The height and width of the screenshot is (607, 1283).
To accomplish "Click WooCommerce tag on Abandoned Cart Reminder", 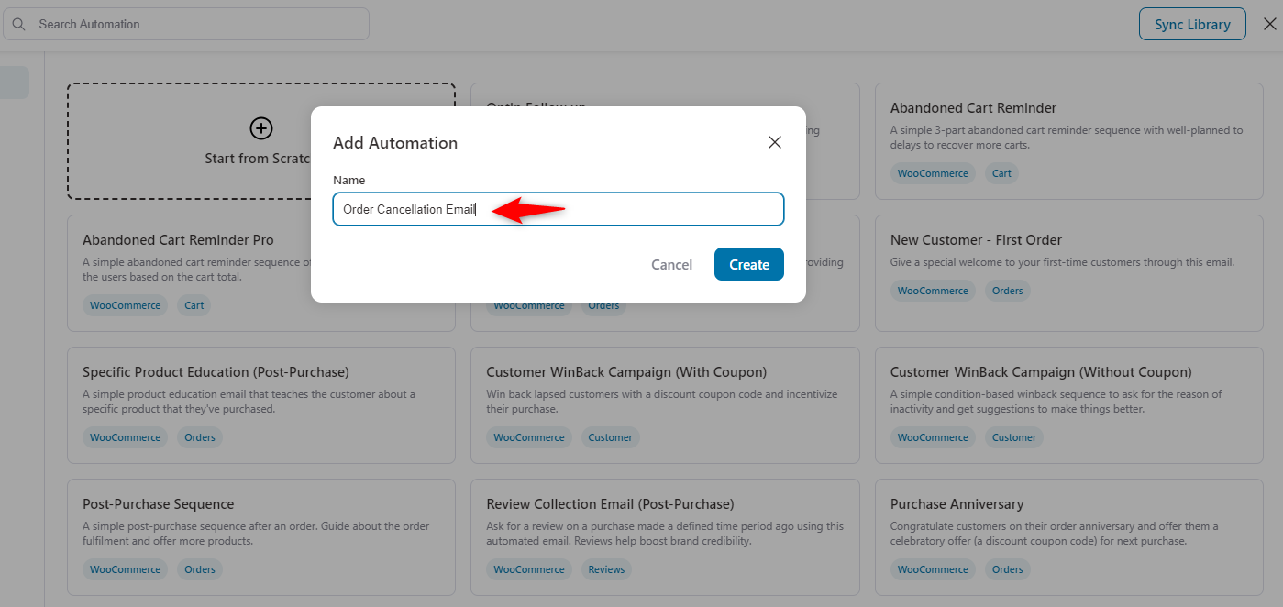I will (933, 173).
